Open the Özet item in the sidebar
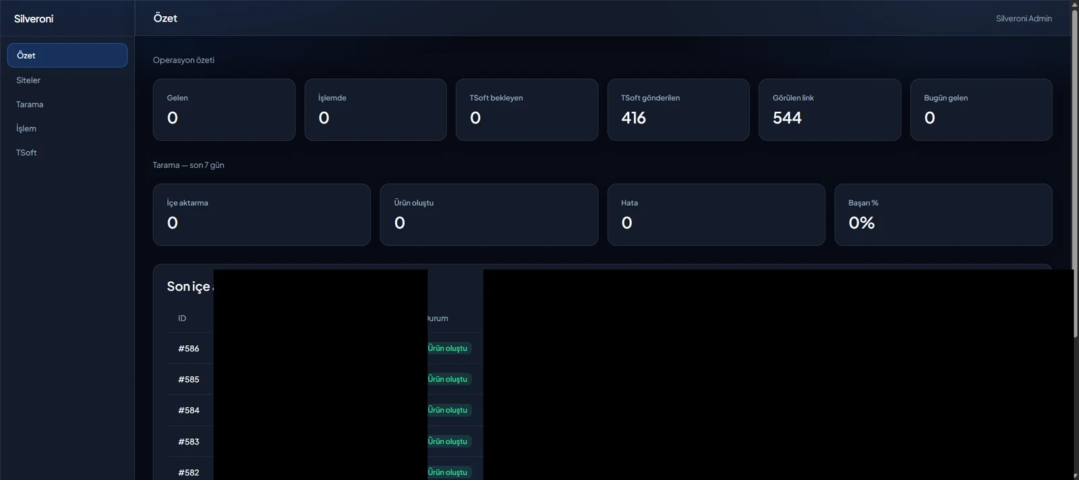 point(67,55)
